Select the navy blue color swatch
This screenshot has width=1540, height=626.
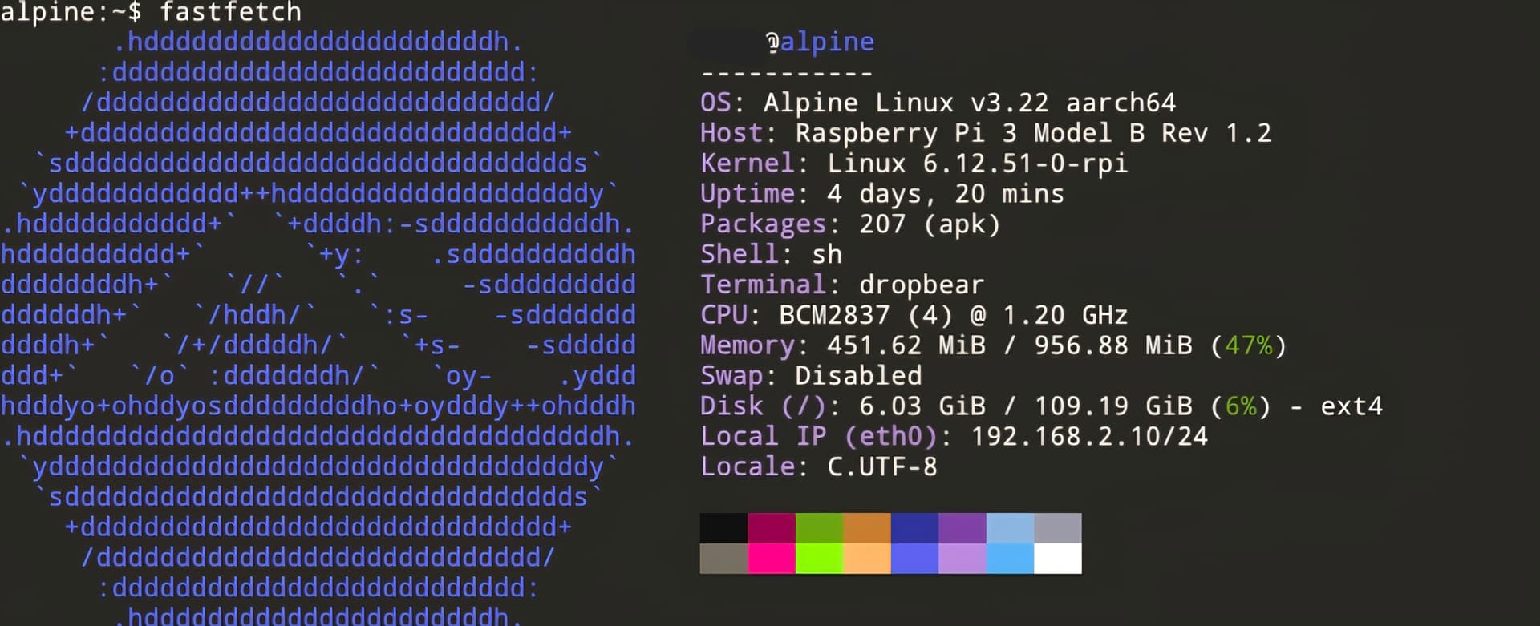coord(914,528)
